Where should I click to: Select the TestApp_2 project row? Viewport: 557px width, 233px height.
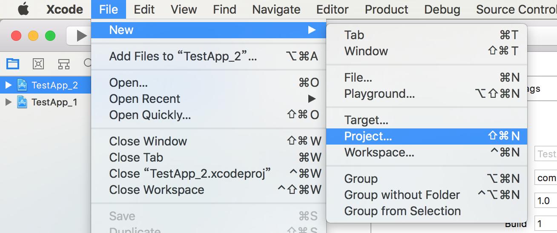[x=46, y=85]
